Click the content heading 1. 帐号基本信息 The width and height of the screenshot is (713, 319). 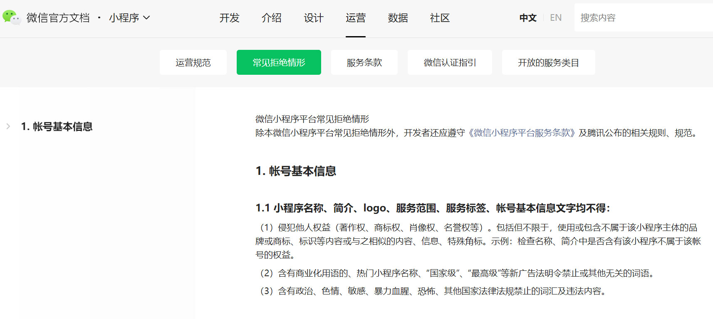(x=296, y=171)
